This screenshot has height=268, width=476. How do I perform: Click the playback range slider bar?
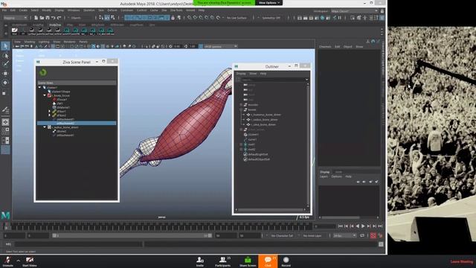pyautogui.click(x=132, y=235)
